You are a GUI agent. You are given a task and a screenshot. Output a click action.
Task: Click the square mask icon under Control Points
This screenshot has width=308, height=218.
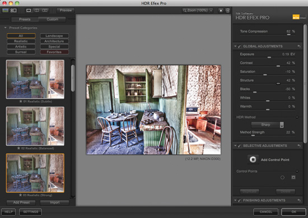[x=293, y=177]
